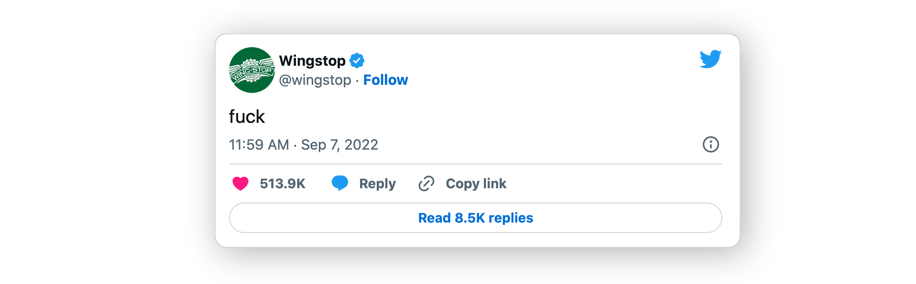Image resolution: width=916 pixels, height=284 pixels.
Task: Open Read 8.5K replies button
Action: pyautogui.click(x=476, y=218)
